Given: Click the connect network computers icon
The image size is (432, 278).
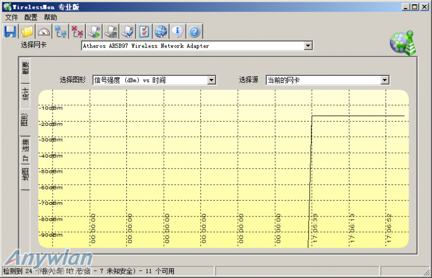Looking at the screenshot, I should (60, 32).
